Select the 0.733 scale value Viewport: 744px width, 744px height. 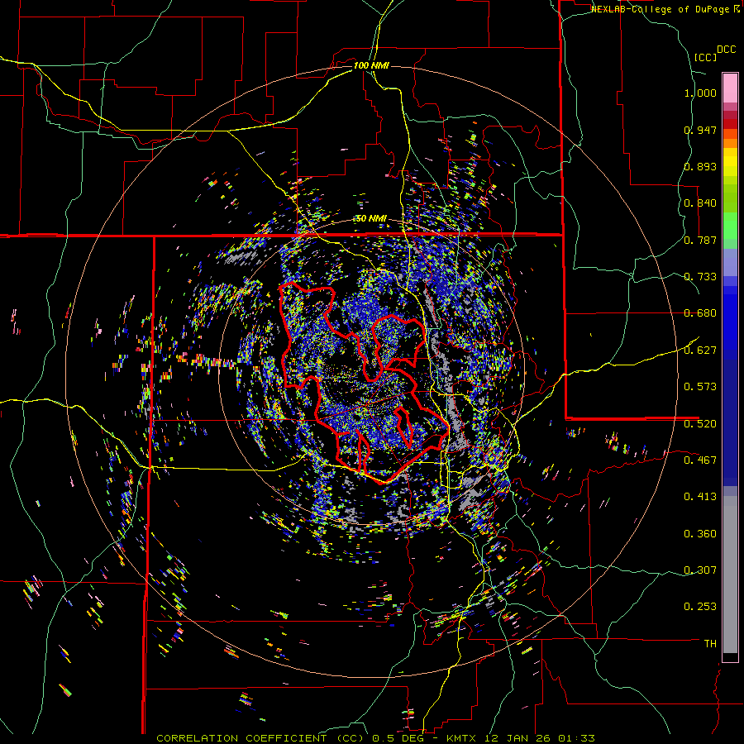(700, 277)
